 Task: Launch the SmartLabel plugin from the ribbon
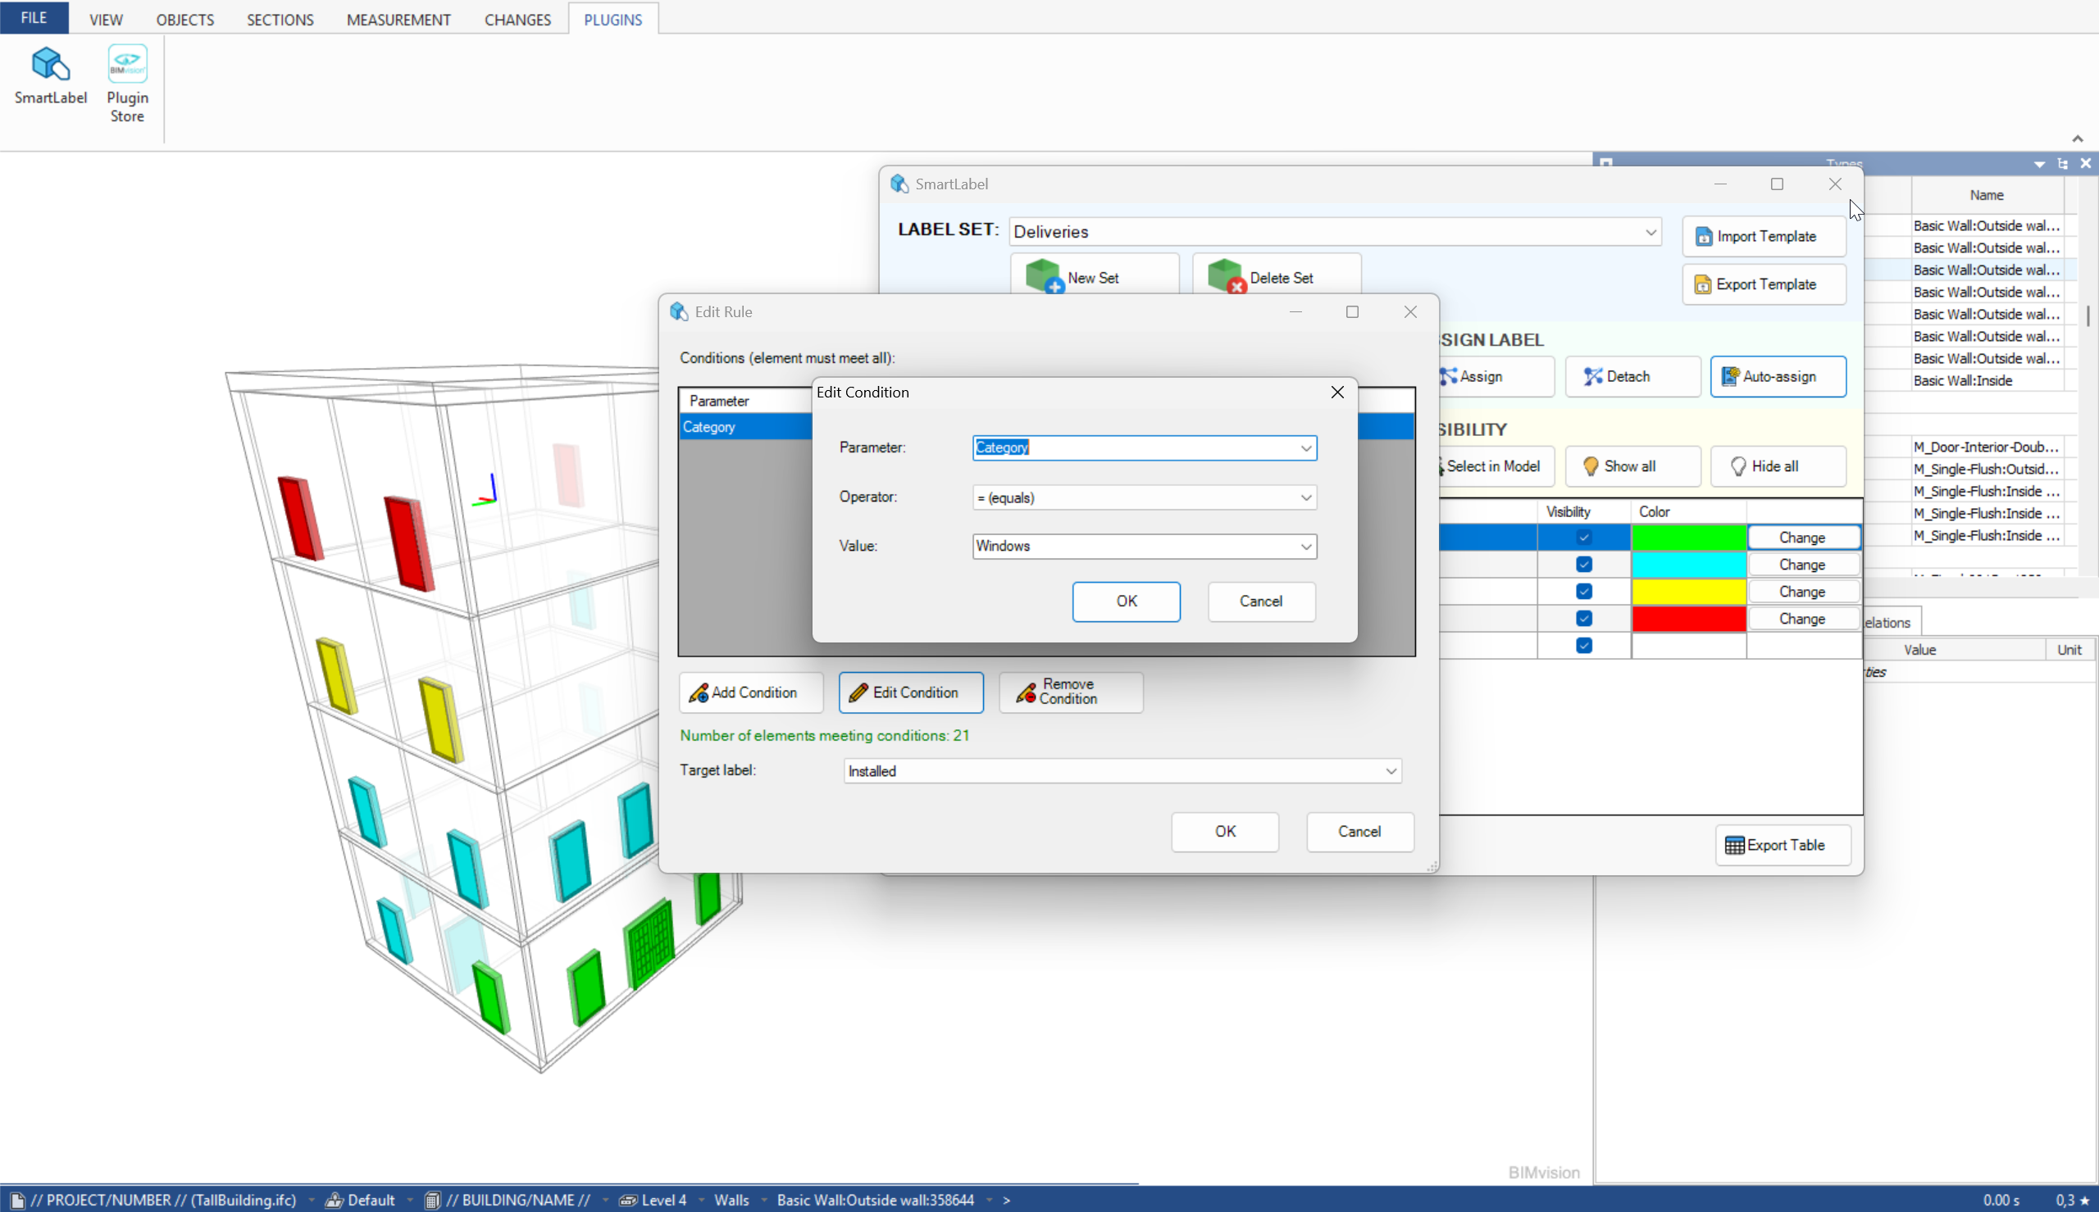click(50, 75)
